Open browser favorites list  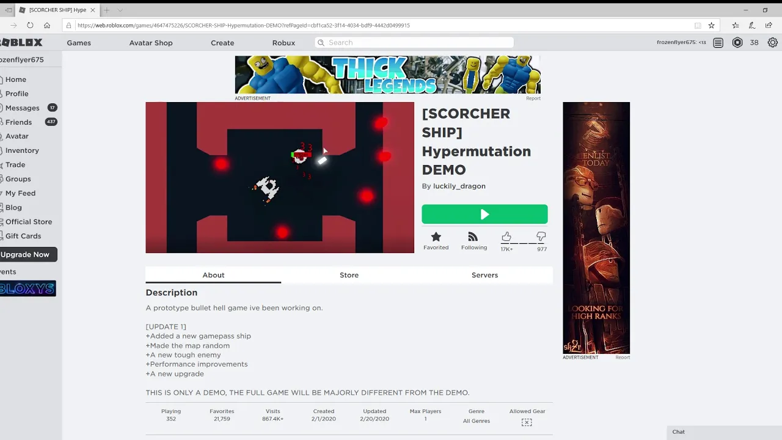click(x=735, y=25)
